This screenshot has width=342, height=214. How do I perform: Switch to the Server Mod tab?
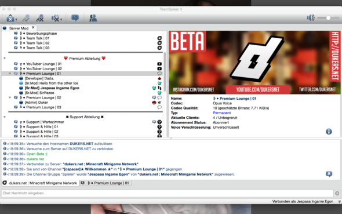pyautogui.click(x=19, y=28)
